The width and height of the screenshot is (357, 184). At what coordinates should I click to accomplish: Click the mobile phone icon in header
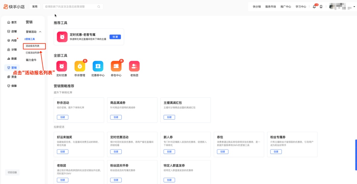321,7
